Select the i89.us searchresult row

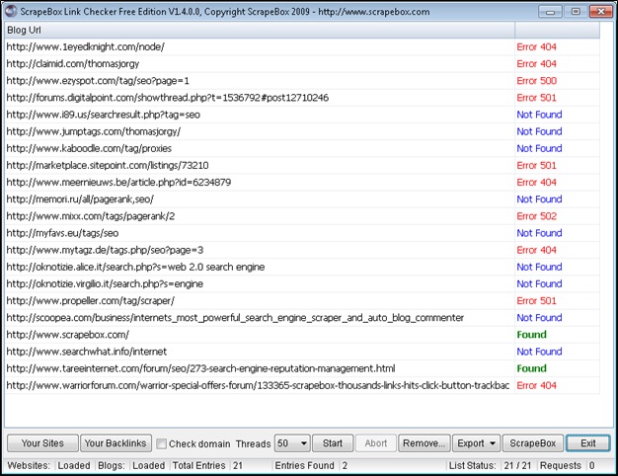tap(302, 115)
